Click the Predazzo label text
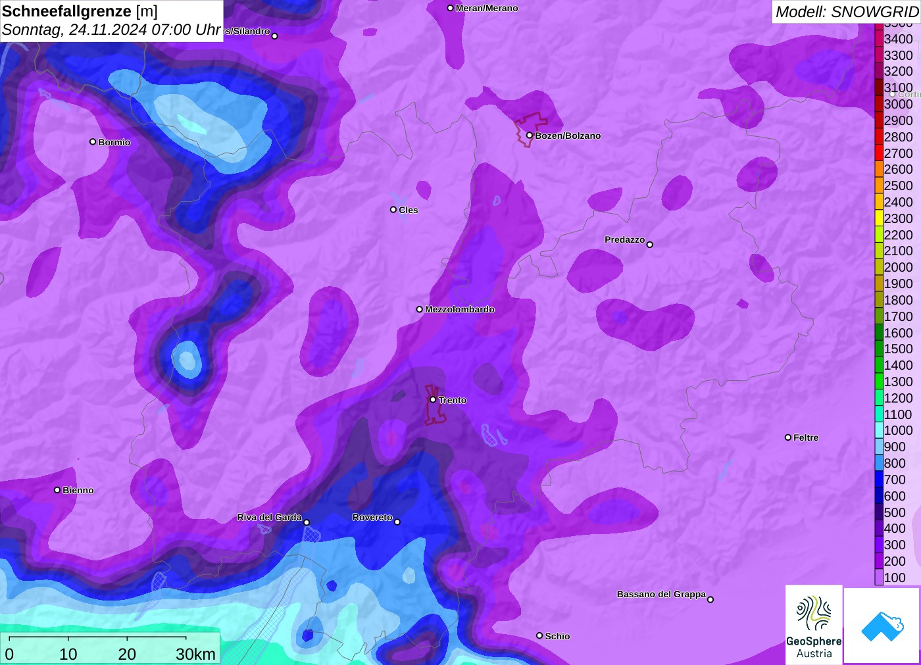Viewport: 921px width, 665px height. click(x=625, y=239)
